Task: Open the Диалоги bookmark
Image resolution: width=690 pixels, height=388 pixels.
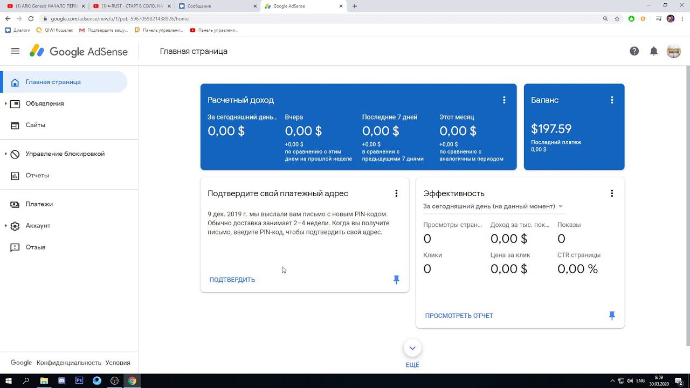Action: tap(18, 30)
